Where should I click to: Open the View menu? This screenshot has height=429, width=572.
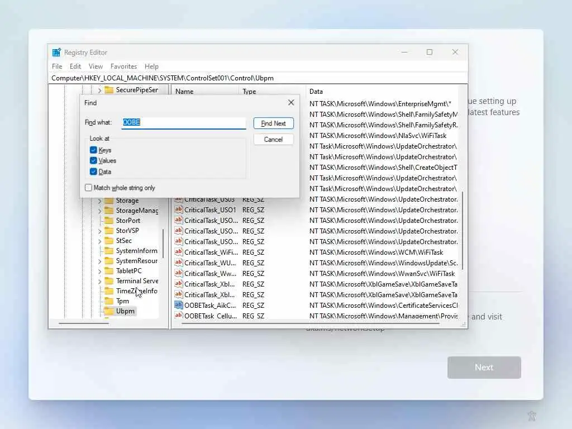pyautogui.click(x=96, y=66)
